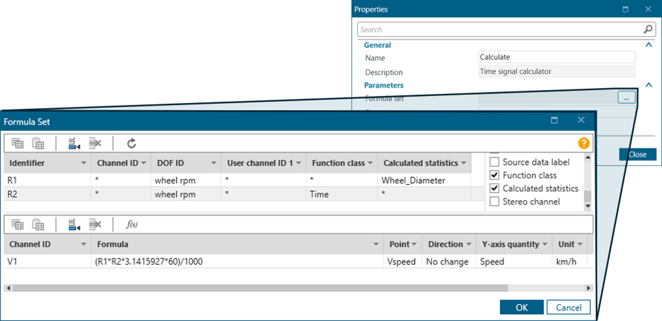Screen dimensions: 662x321
Task: Click the paste icon in top Formula Set toolbar
Action: (38, 143)
